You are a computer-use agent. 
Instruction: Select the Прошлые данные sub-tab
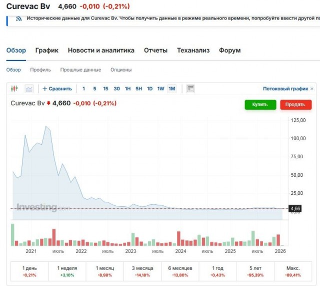(80, 70)
